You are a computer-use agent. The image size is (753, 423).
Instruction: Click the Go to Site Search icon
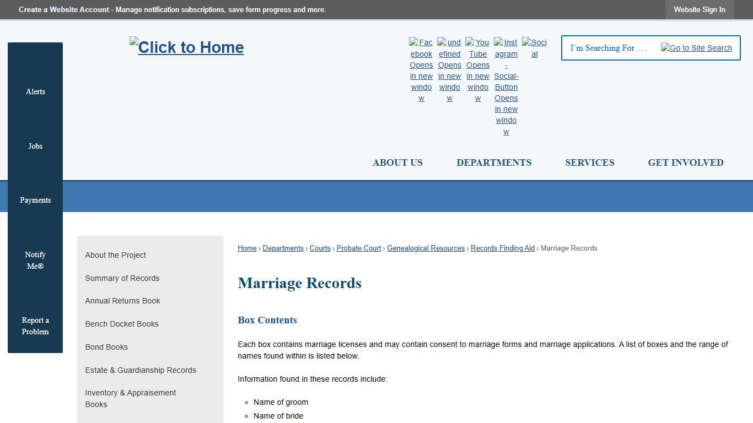696,48
